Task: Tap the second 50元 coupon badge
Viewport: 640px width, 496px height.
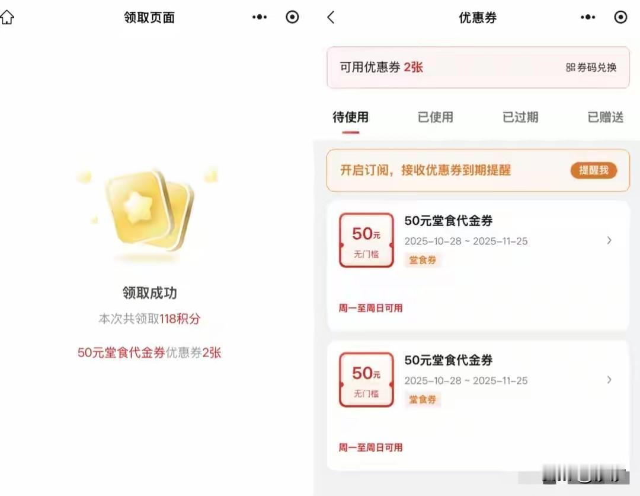Action: 367,380
